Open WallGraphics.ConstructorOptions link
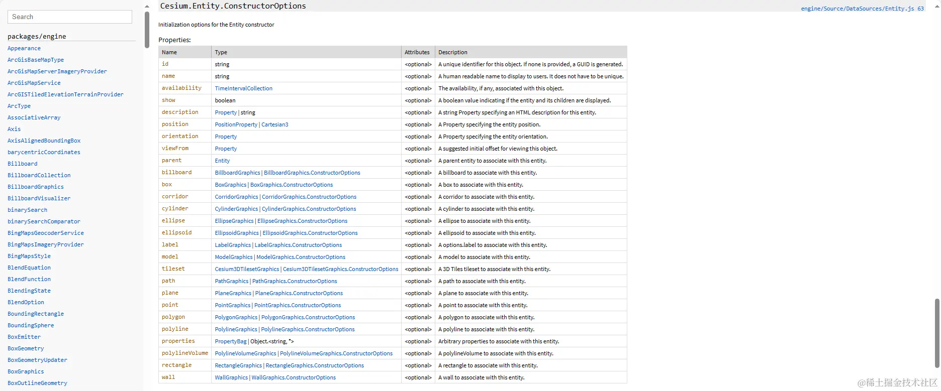941x391 pixels. point(294,377)
